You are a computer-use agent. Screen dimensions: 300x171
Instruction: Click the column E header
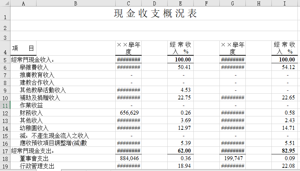tap(180, 3)
